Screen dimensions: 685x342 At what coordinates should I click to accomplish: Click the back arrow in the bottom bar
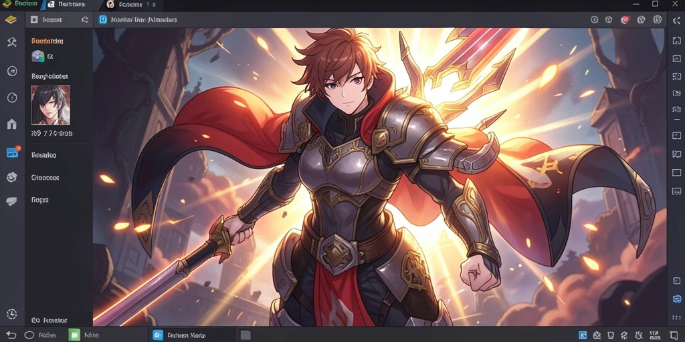11,335
